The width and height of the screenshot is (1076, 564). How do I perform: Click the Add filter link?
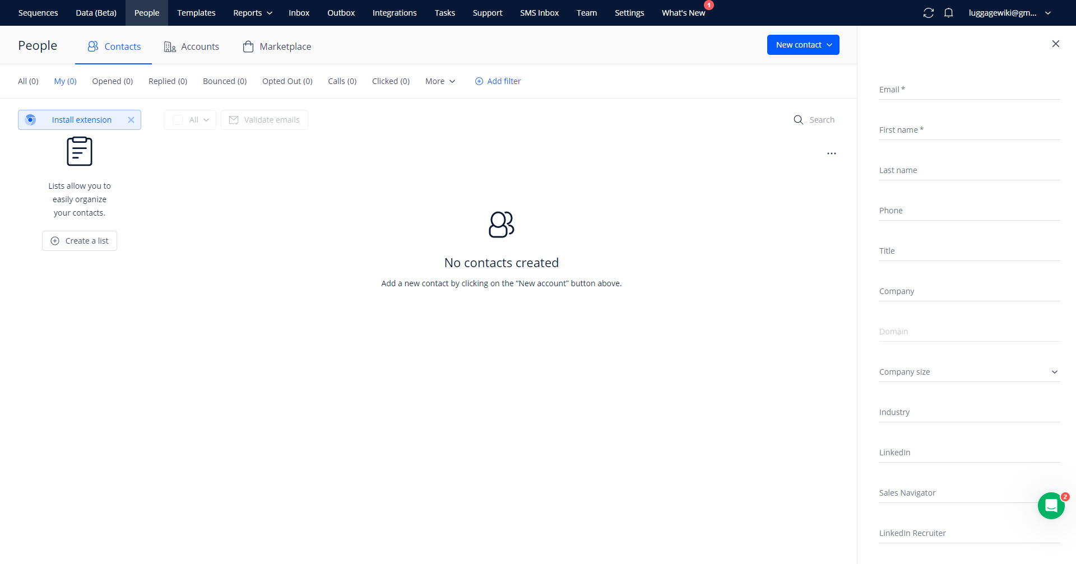pyautogui.click(x=498, y=81)
